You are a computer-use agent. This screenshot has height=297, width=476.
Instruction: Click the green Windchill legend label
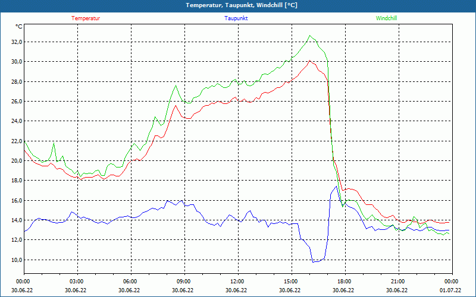pos(386,18)
